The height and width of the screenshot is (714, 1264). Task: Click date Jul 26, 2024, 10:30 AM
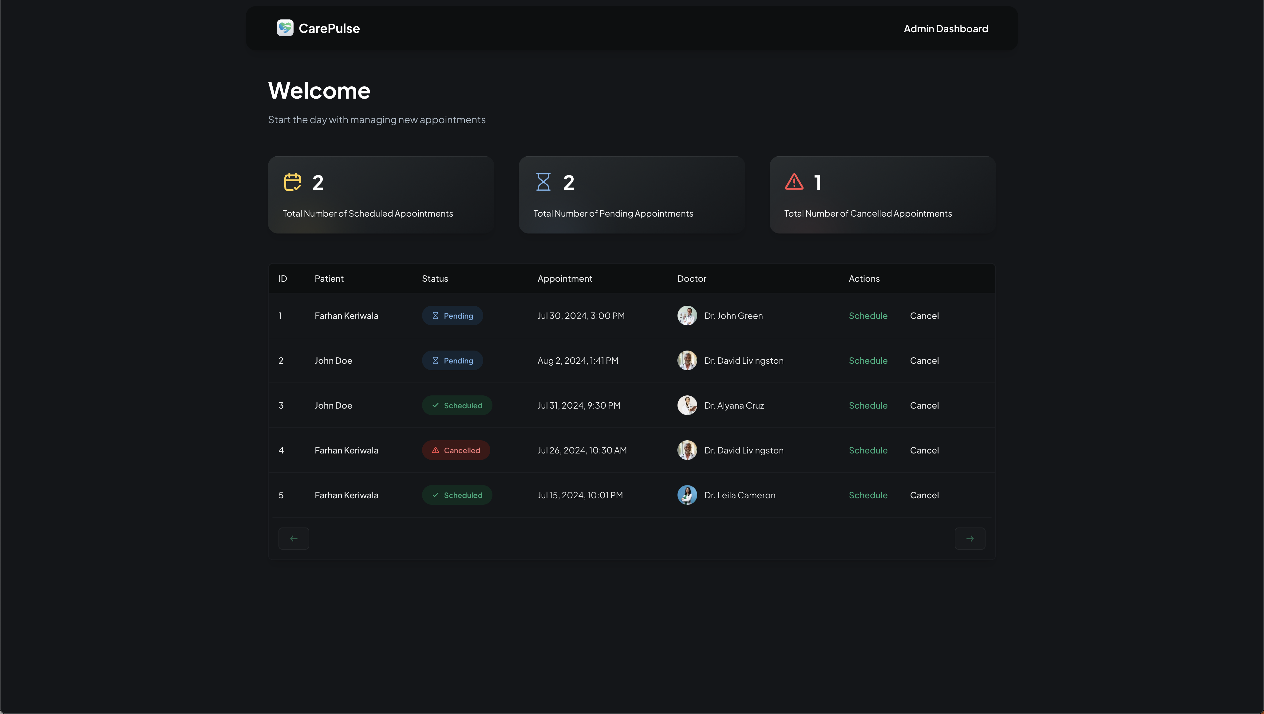pyautogui.click(x=582, y=450)
